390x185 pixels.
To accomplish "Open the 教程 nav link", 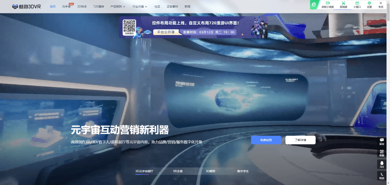I will (187, 7).
